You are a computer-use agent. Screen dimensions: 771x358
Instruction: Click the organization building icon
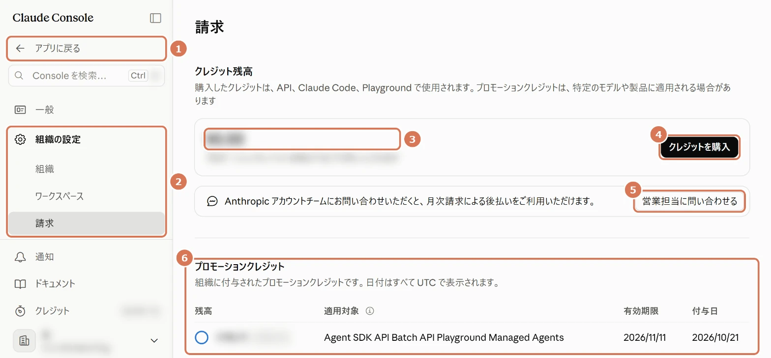24,341
